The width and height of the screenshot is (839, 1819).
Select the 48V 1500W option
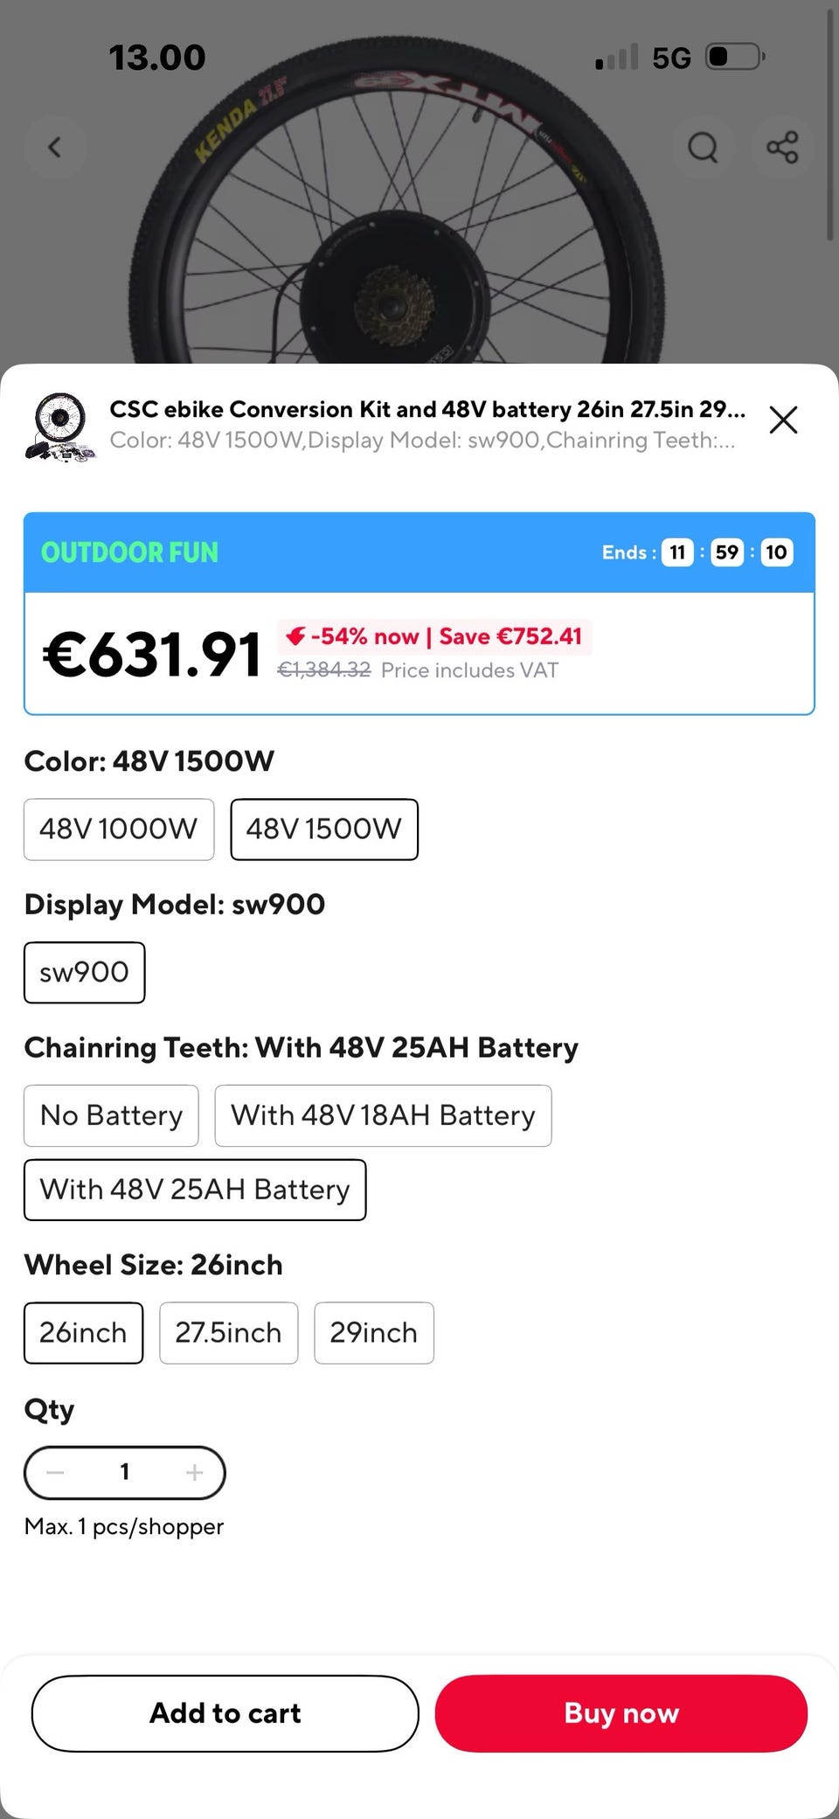click(x=324, y=829)
